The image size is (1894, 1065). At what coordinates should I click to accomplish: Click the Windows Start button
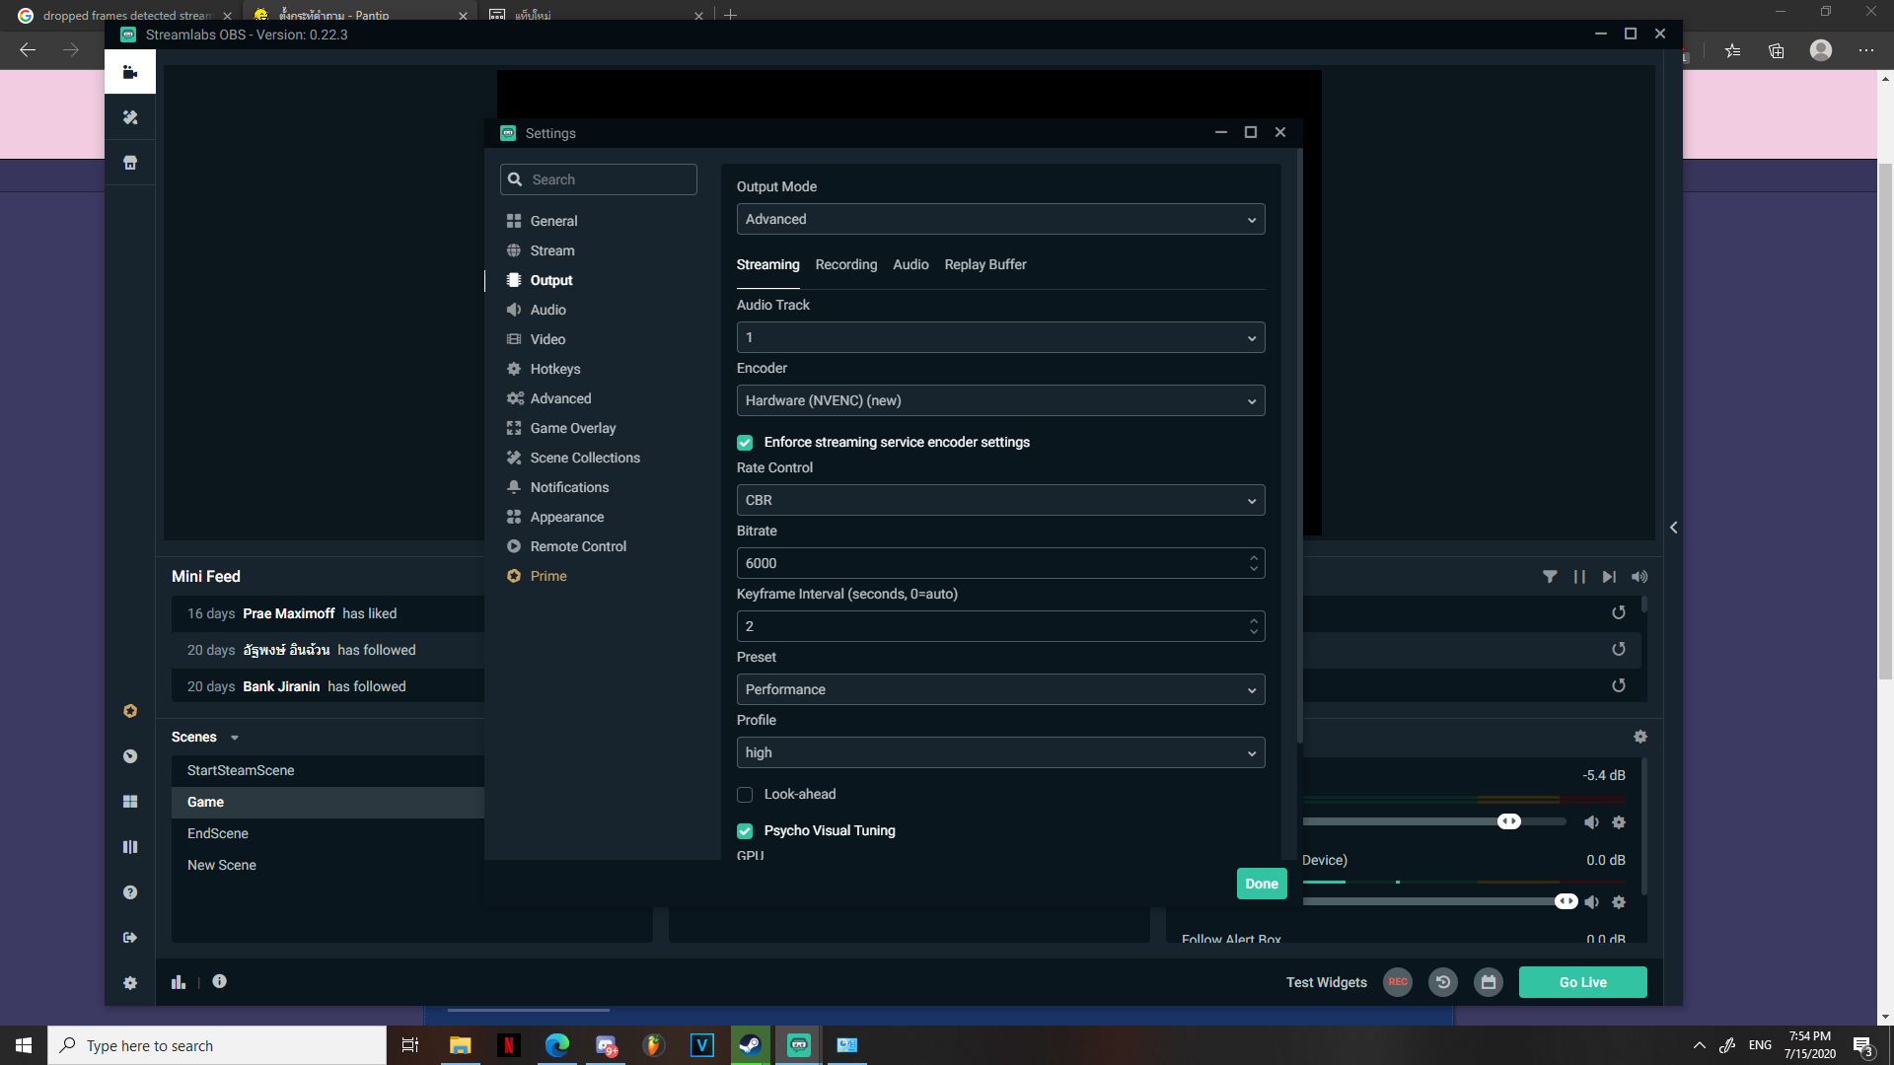click(24, 1045)
